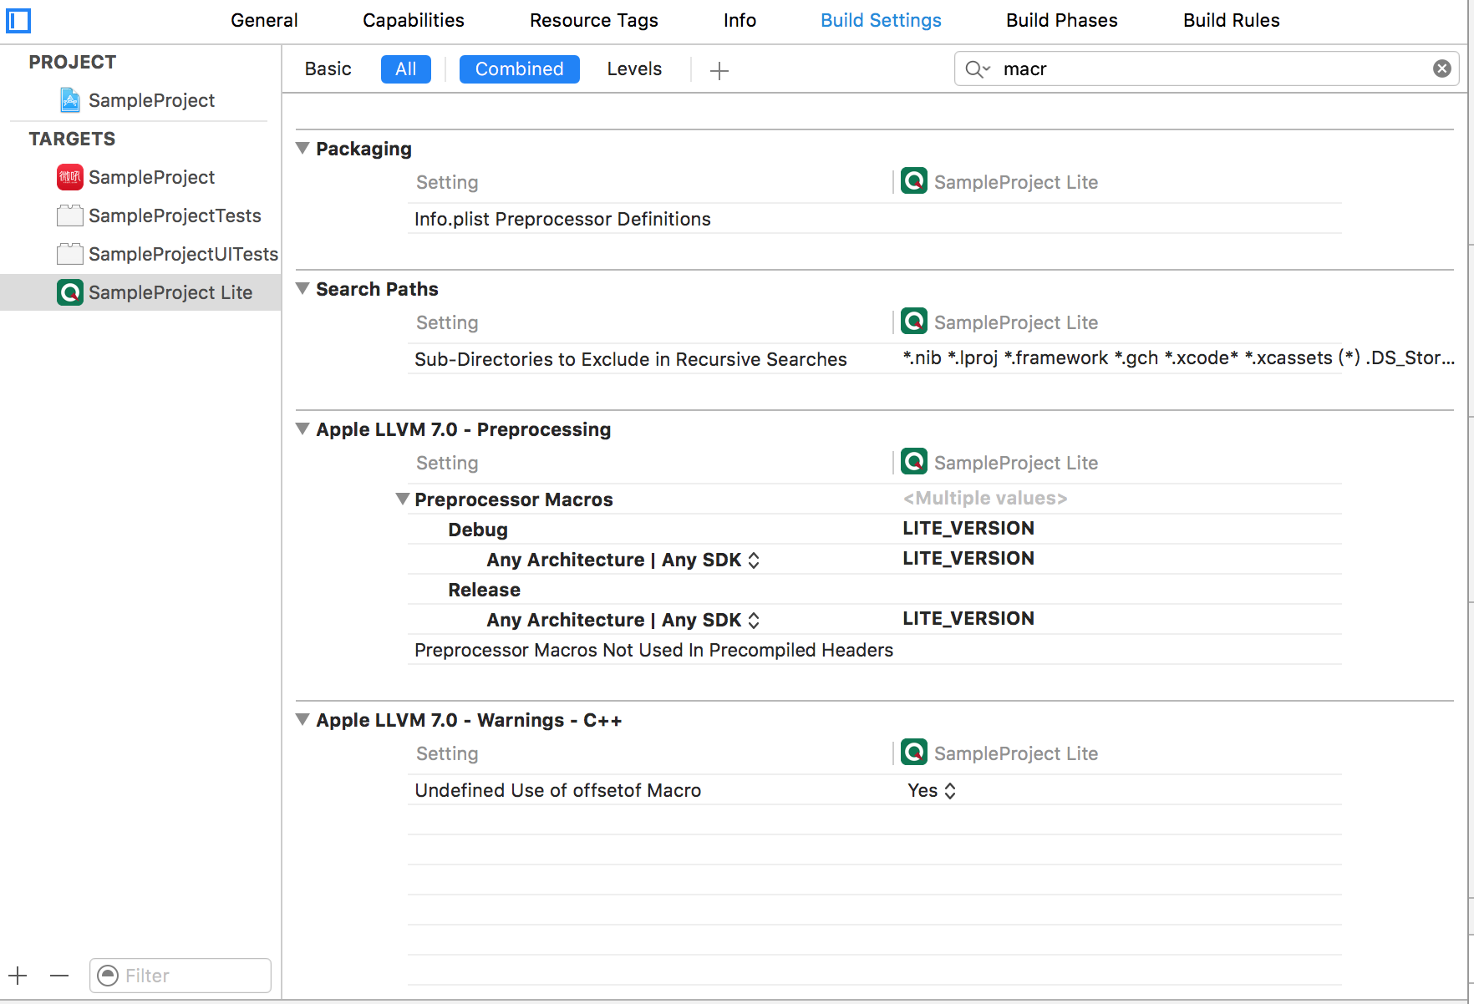This screenshot has width=1474, height=1004.
Task: Collapse the Preprocessor Macros setting row
Action: (x=402, y=499)
